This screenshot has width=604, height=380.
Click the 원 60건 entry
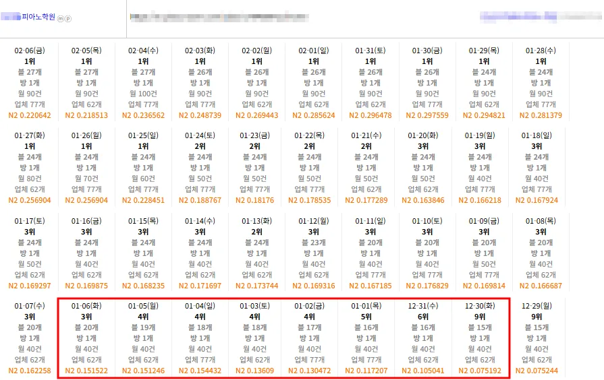point(143,179)
